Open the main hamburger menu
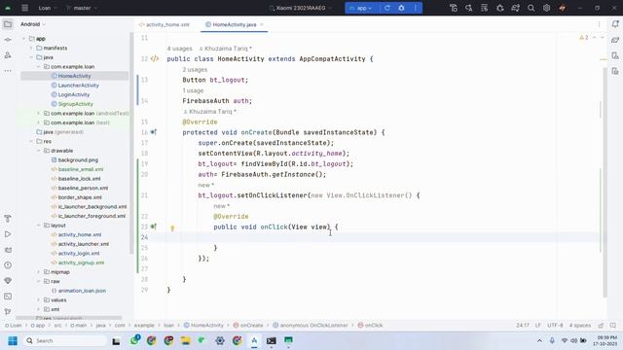The height and width of the screenshot is (350, 623). pyautogui.click(x=24, y=8)
